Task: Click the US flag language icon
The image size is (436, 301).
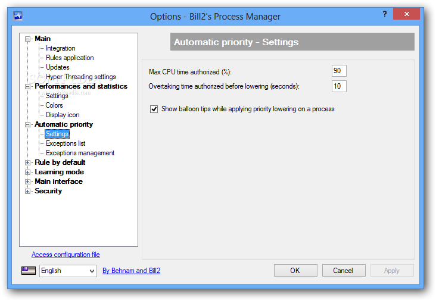Action: [29, 271]
